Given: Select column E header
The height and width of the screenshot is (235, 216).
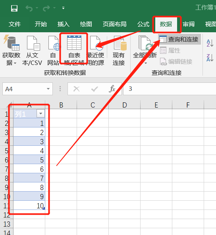Looking at the screenshot, I should (x=156, y=105).
